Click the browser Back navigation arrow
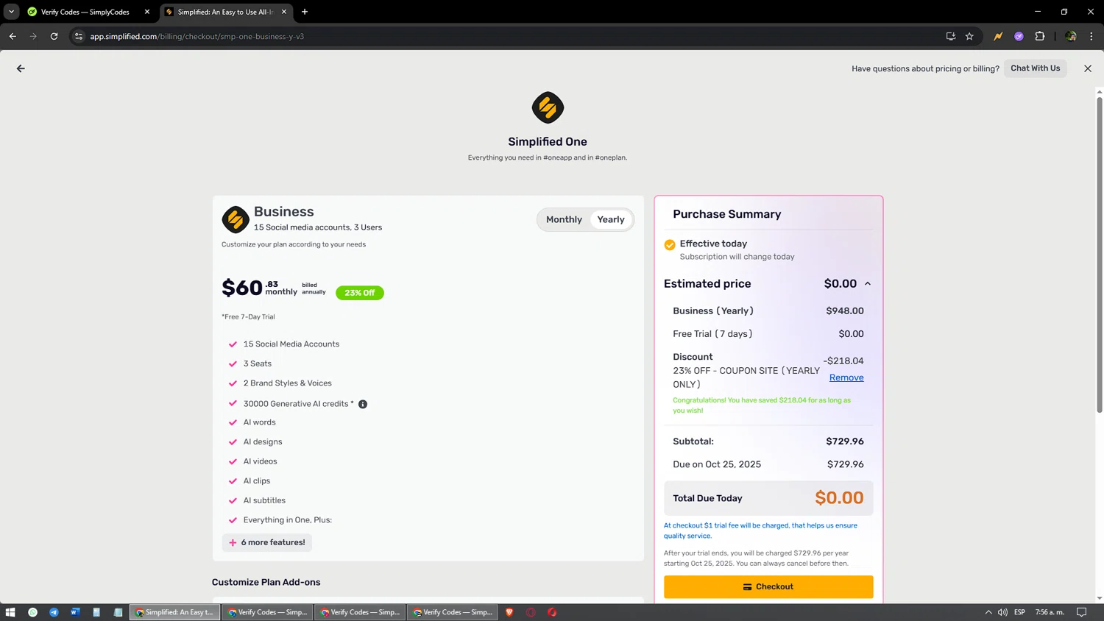The width and height of the screenshot is (1104, 621). click(13, 36)
